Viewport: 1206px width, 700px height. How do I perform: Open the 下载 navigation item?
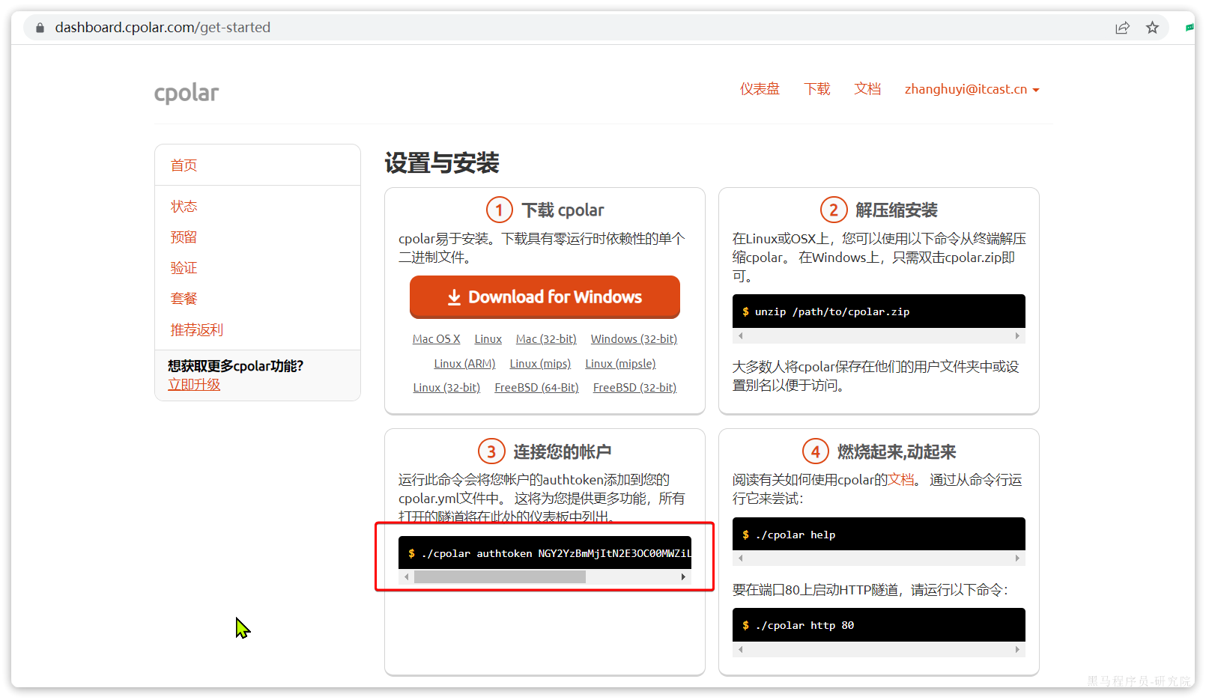[x=817, y=89]
